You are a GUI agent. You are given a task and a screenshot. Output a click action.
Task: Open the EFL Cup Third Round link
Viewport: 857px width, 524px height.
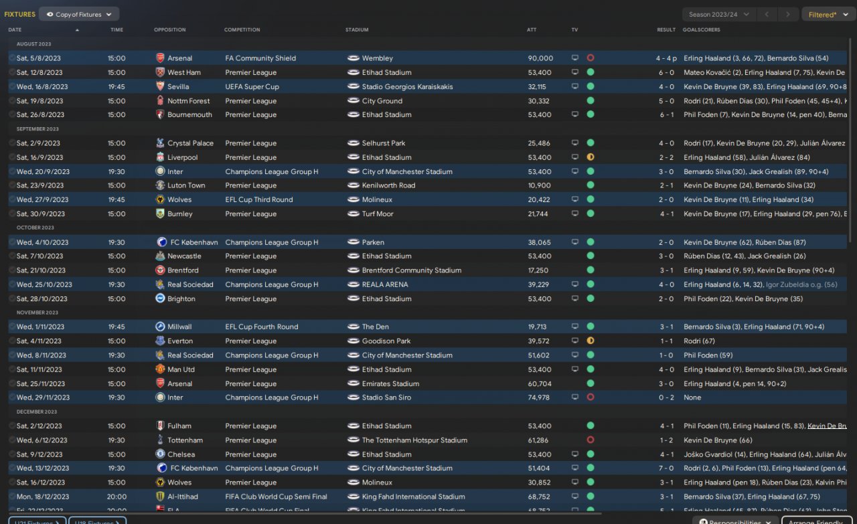259,199
